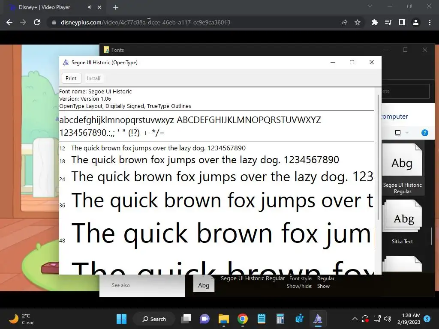
Task: Open the Windows Start menu
Action: (121, 319)
